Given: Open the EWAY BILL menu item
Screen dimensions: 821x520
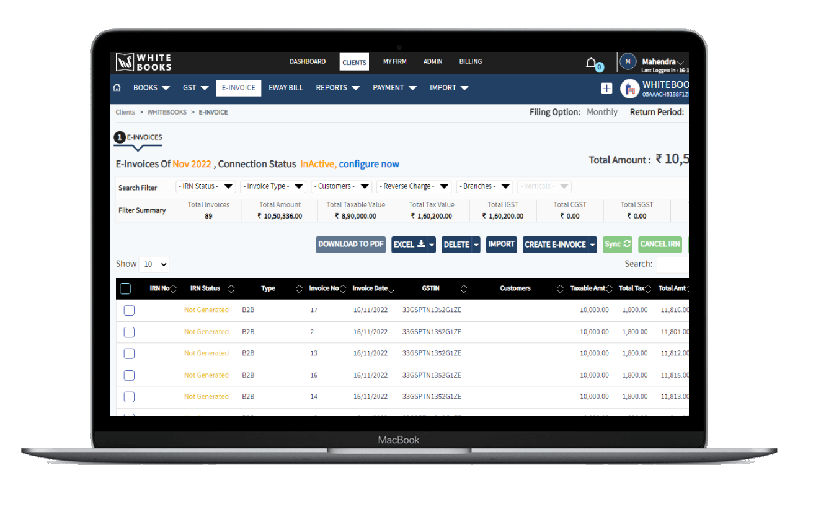Looking at the screenshot, I should pos(286,88).
